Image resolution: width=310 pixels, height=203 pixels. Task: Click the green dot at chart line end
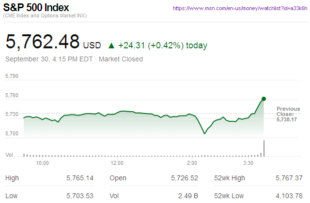pyautogui.click(x=264, y=99)
